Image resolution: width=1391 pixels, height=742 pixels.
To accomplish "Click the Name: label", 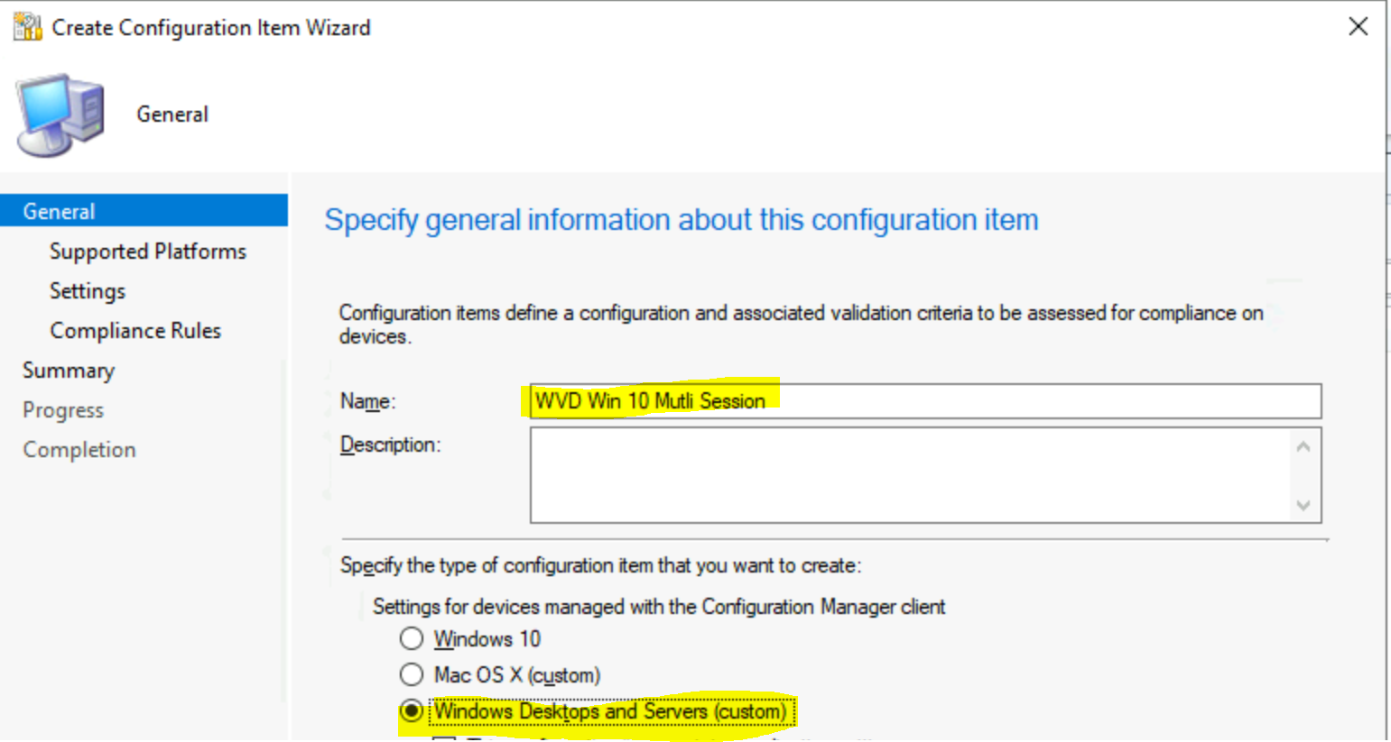I will 367,401.
